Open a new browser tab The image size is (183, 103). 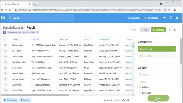35,4
